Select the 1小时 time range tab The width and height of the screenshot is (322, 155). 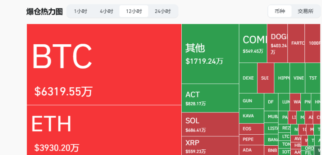click(80, 11)
